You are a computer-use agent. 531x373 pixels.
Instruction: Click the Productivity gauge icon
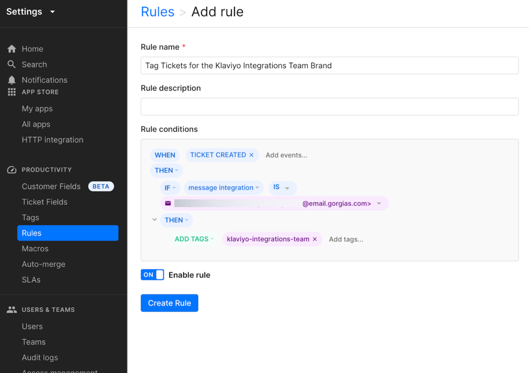coord(12,170)
